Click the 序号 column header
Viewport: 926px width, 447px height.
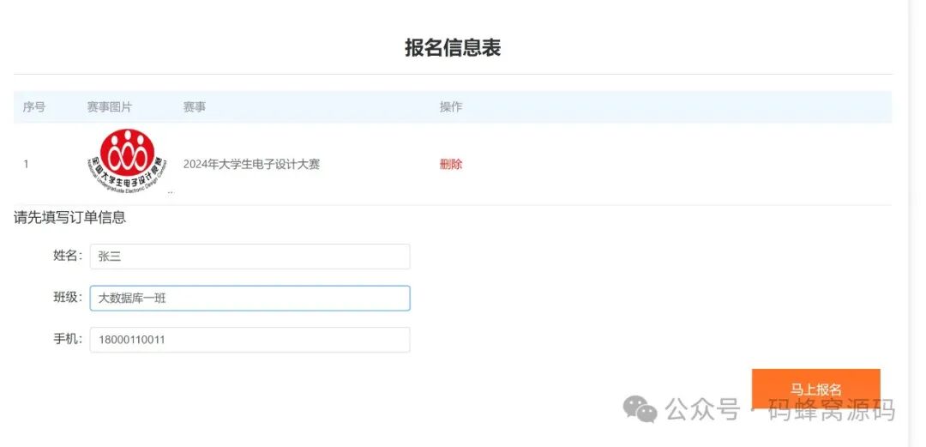click(x=34, y=107)
